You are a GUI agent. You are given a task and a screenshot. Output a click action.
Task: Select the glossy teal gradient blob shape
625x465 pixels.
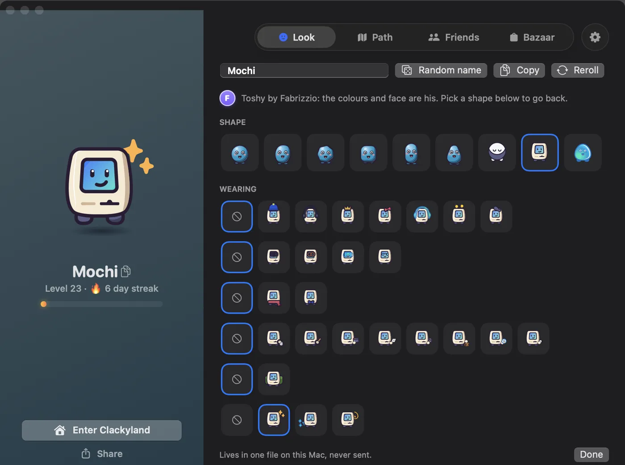coord(583,153)
